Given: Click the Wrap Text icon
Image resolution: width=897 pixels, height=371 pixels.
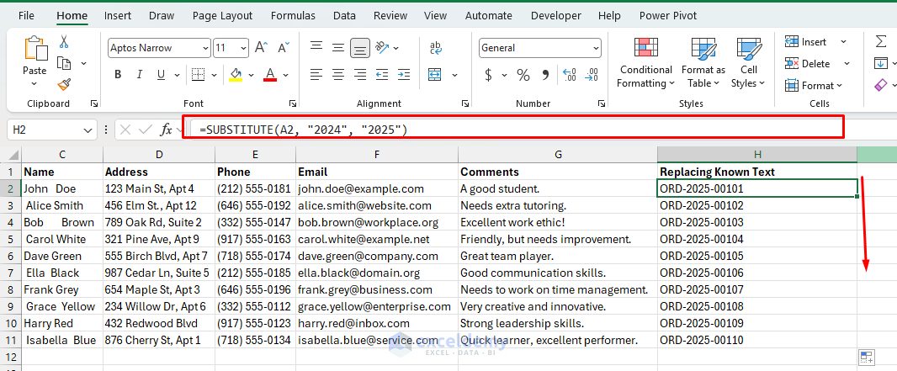Looking at the screenshot, I should click(436, 48).
